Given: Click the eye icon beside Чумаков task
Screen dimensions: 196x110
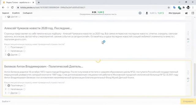Looking at the screenshot, I should [x=188, y=39].
